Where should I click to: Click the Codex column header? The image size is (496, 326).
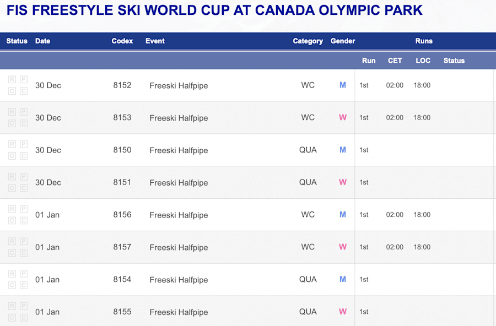(122, 41)
